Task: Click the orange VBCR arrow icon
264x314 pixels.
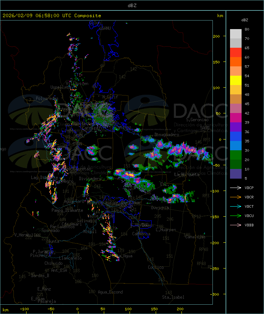Action: 236,197
